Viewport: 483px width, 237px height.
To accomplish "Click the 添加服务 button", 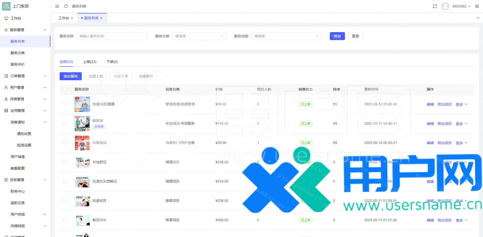I will pos(70,76).
